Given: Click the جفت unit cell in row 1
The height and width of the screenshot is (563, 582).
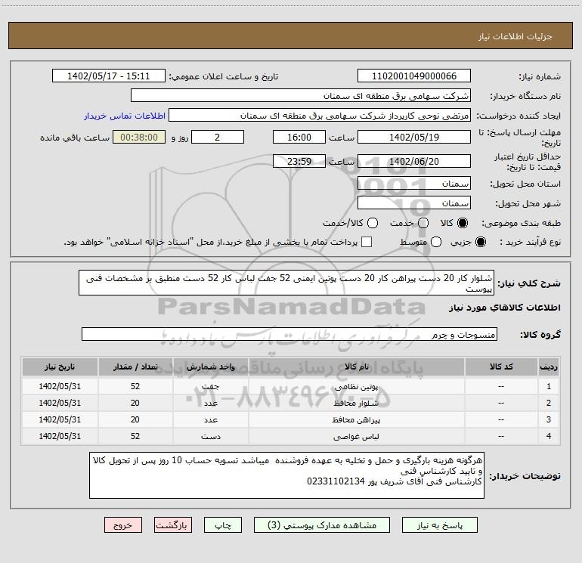Looking at the screenshot, I should click(210, 386).
